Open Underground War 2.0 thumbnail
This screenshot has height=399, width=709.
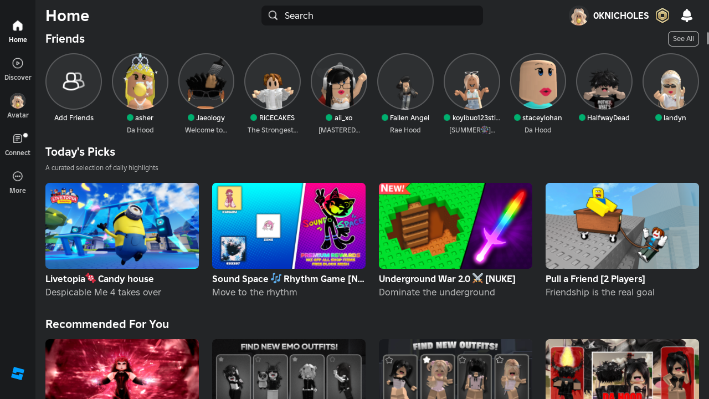click(x=455, y=226)
